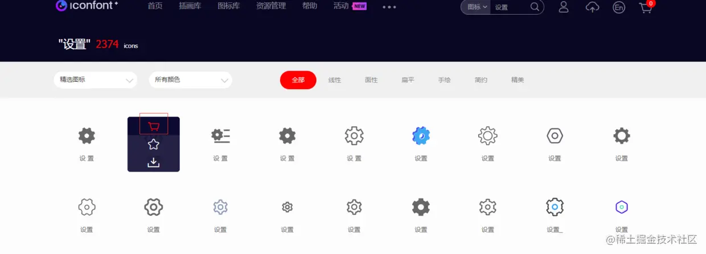Go to 活动 page with NEW badge
This screenshot has height=254, width=706.
[x=350, y=6]
